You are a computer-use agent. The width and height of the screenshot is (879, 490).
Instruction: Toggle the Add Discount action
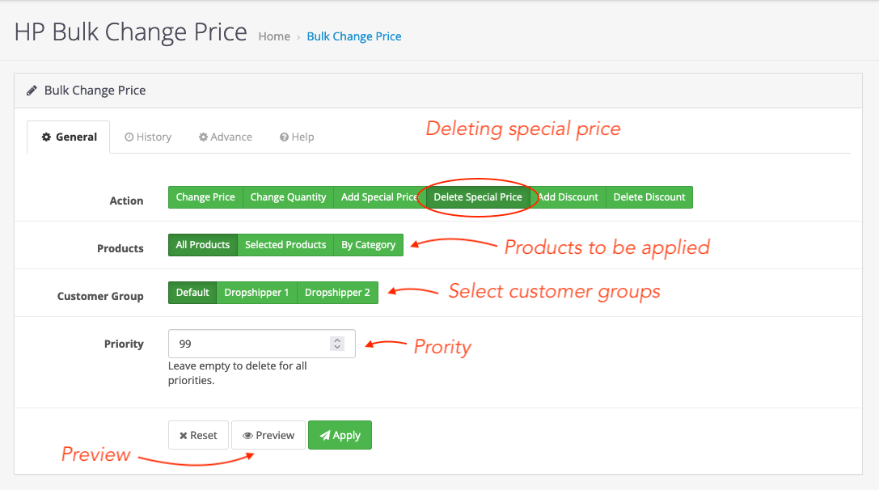[x=568, y=196]
